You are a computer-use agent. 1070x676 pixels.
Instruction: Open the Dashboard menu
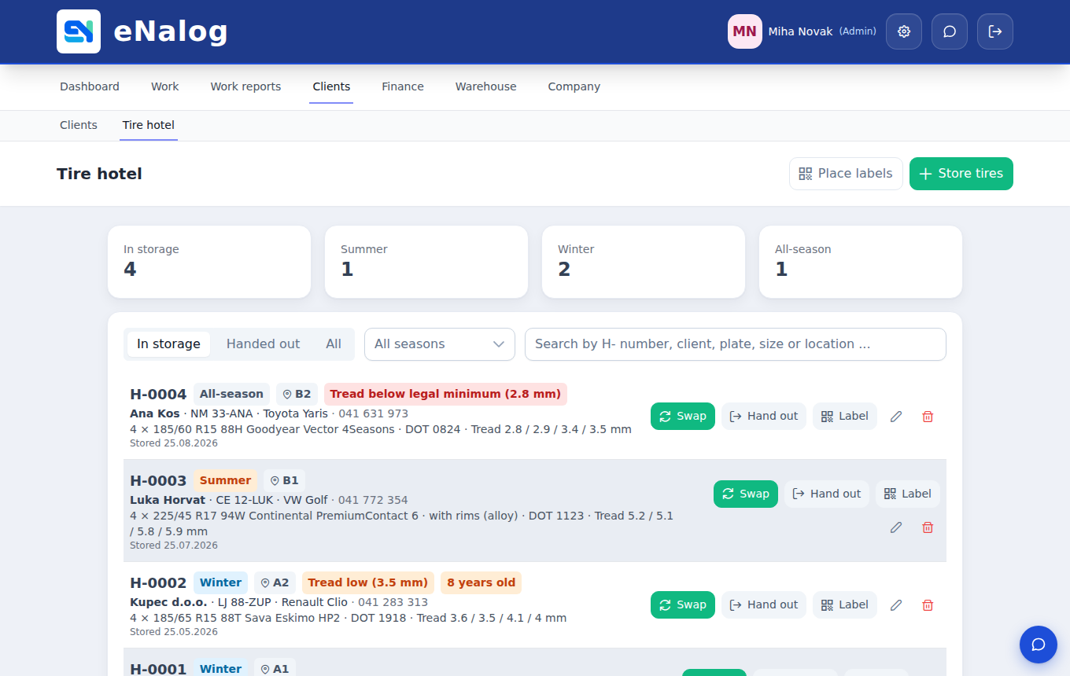[x=90, y=86]
